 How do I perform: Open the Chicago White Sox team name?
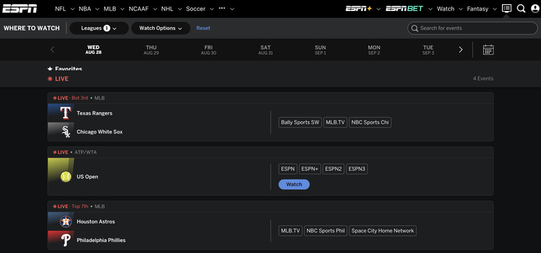pyautogui.click(x=100, y=131)
